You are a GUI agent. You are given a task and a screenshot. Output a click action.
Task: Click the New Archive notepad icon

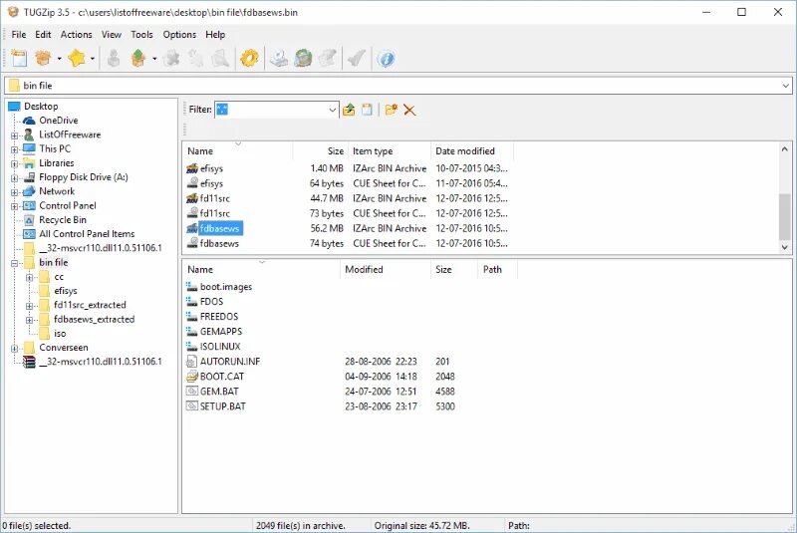click(x=19, y=59)
